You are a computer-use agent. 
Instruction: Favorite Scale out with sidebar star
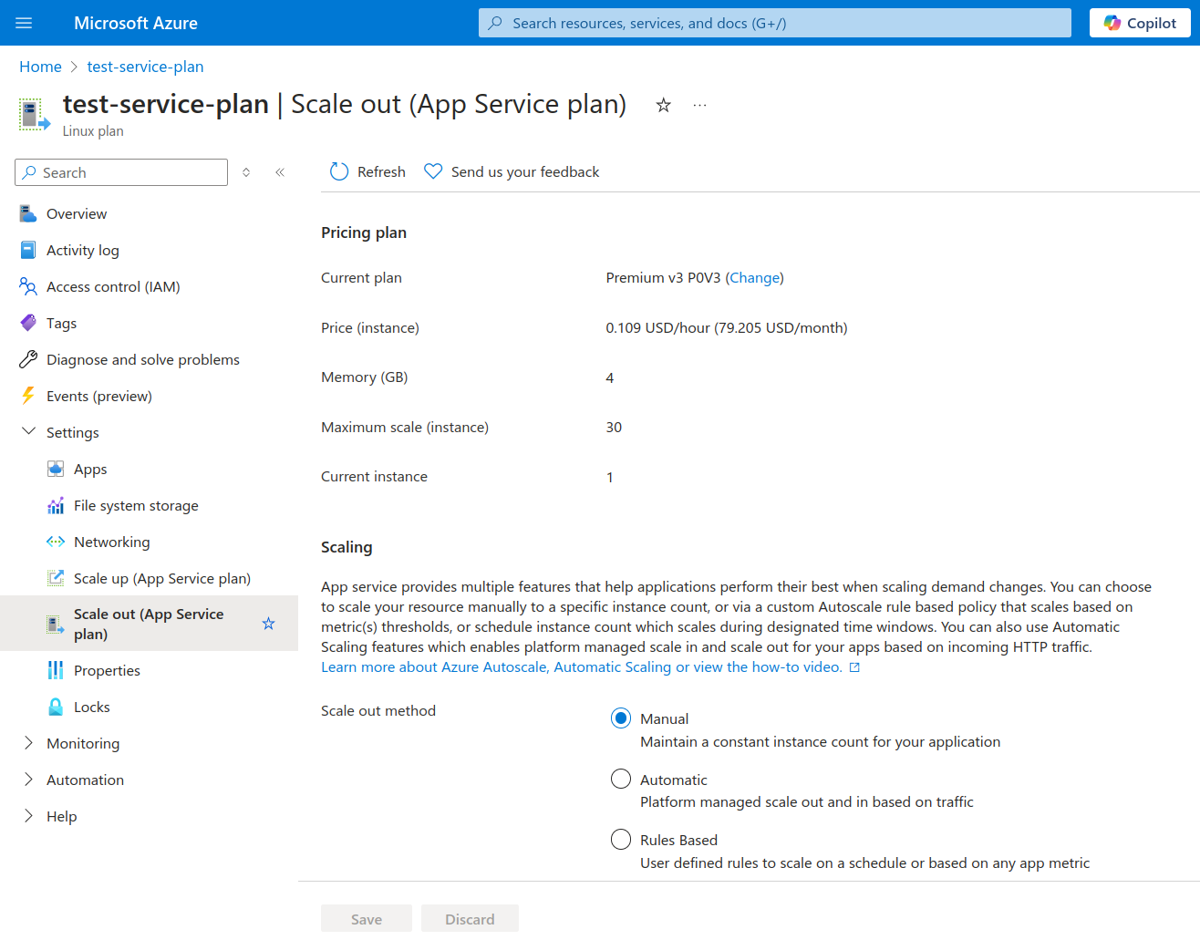click(268, 624)
